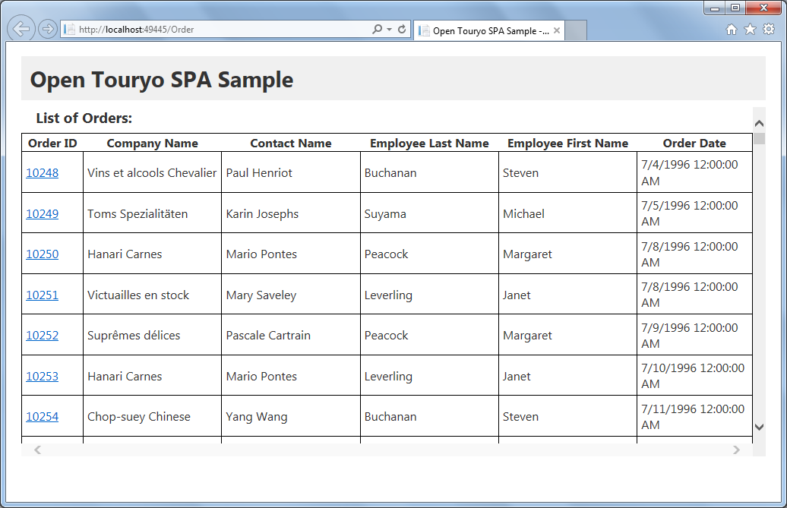
Task: Go back with the browser Back arrow
Action: coord(21,29)
